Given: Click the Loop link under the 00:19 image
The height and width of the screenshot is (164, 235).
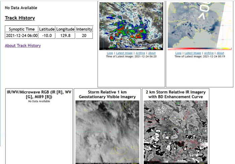Looking at the screenshot, I should coord(178,53).
